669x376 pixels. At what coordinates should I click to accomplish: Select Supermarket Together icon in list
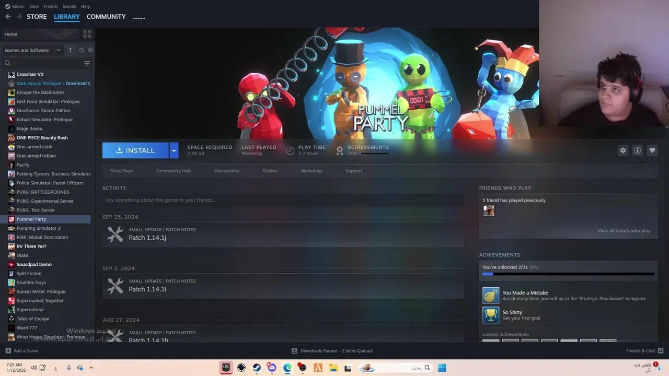point(11,301)
